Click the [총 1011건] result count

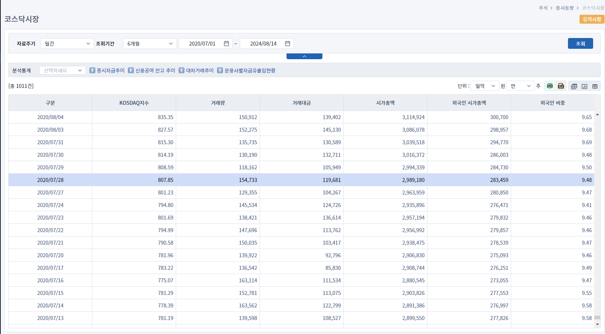21,86
